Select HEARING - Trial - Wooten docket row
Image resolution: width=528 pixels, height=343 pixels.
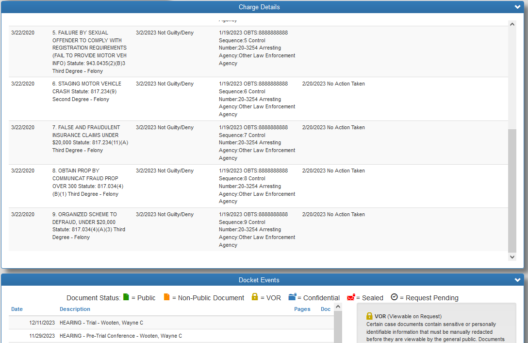(171, 323)
